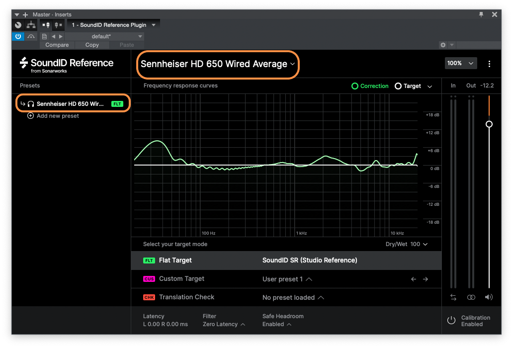Close the Master Inserts plugin window
The width and height of the screenshot is (513, 348).
tap(494, 14)
